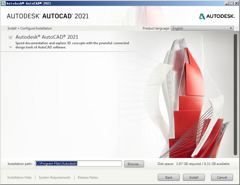
Task: Click the vertical scrollbar on the right
Action: point(236,95)
